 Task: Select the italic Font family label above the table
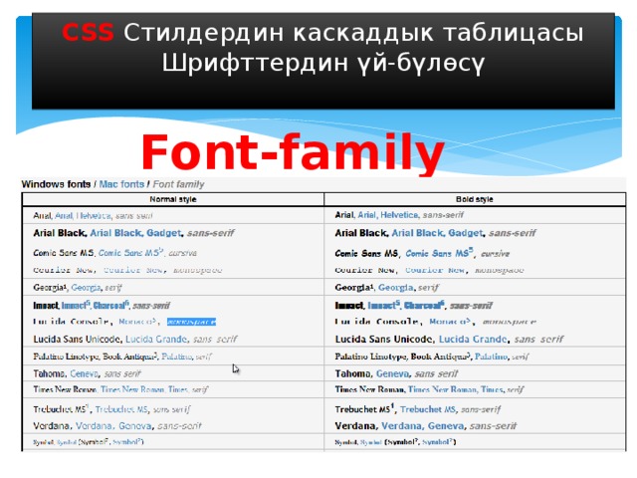[x=178, y=184]
